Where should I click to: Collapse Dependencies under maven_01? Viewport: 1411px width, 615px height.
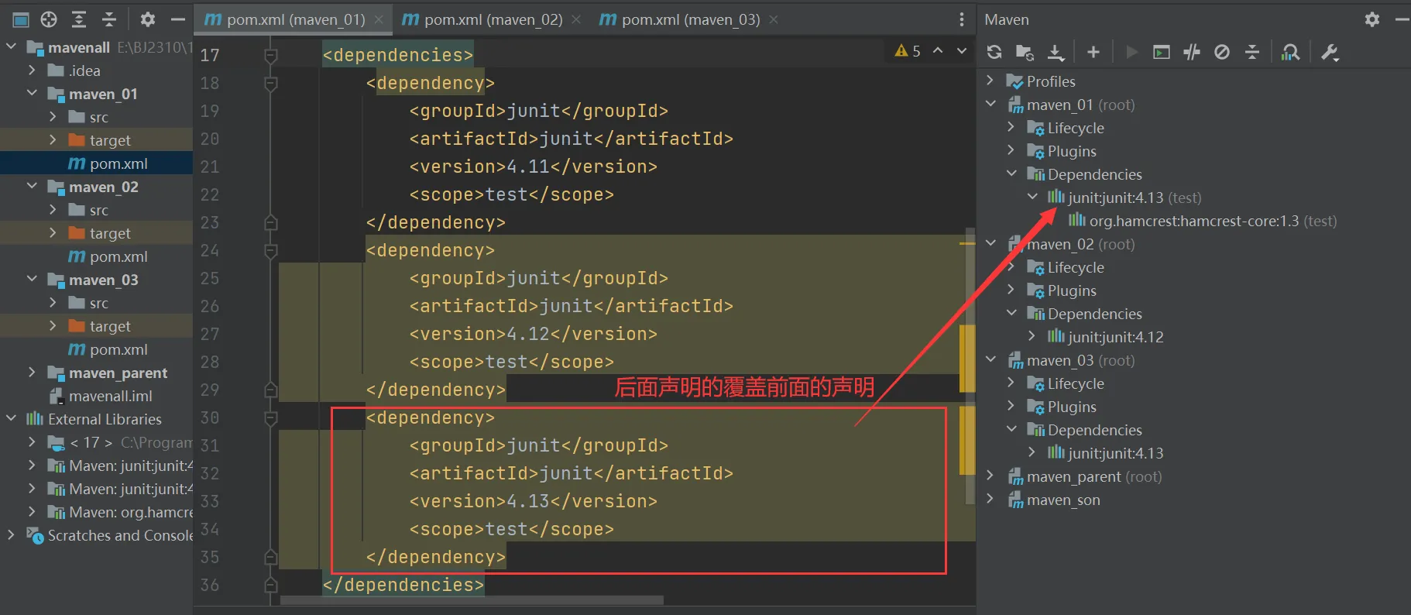pos(1011,174)
